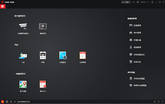The height and width of the screenshot is (104, 165).
Task: Open the Attendance calendar icon
Action: coord(82,55)
